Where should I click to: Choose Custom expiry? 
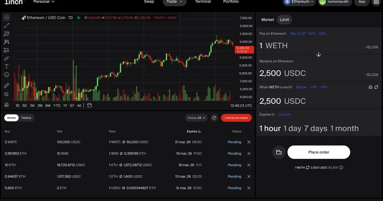pyautogui.click(x=284, y=114)
